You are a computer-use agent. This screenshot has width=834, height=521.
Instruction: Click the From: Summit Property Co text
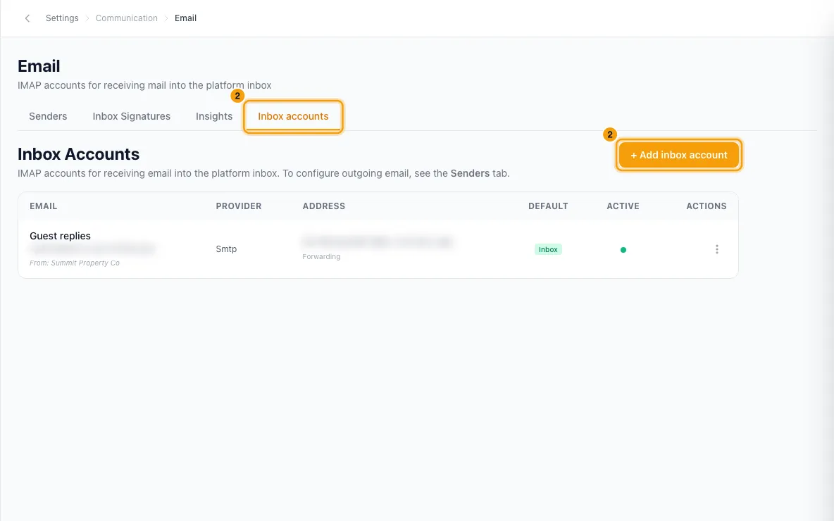(x=75, y=263)
